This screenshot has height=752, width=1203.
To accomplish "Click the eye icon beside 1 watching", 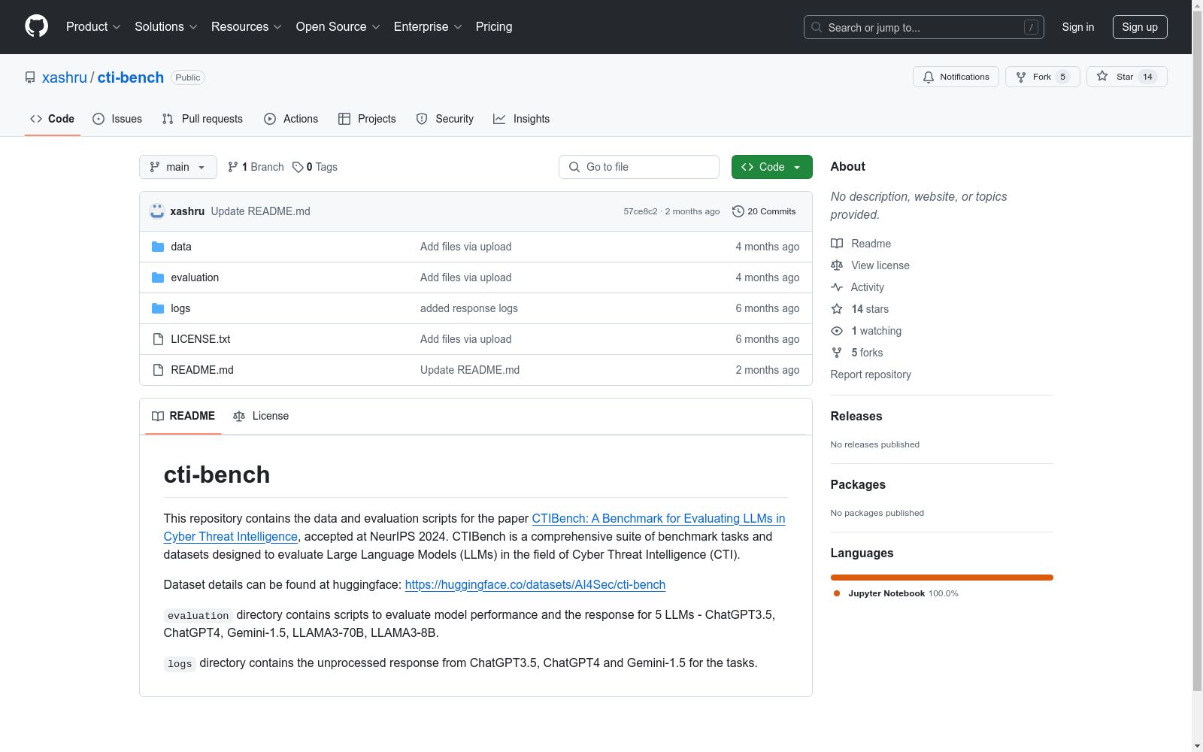I will pyautogui.click(x=837, y=331).
